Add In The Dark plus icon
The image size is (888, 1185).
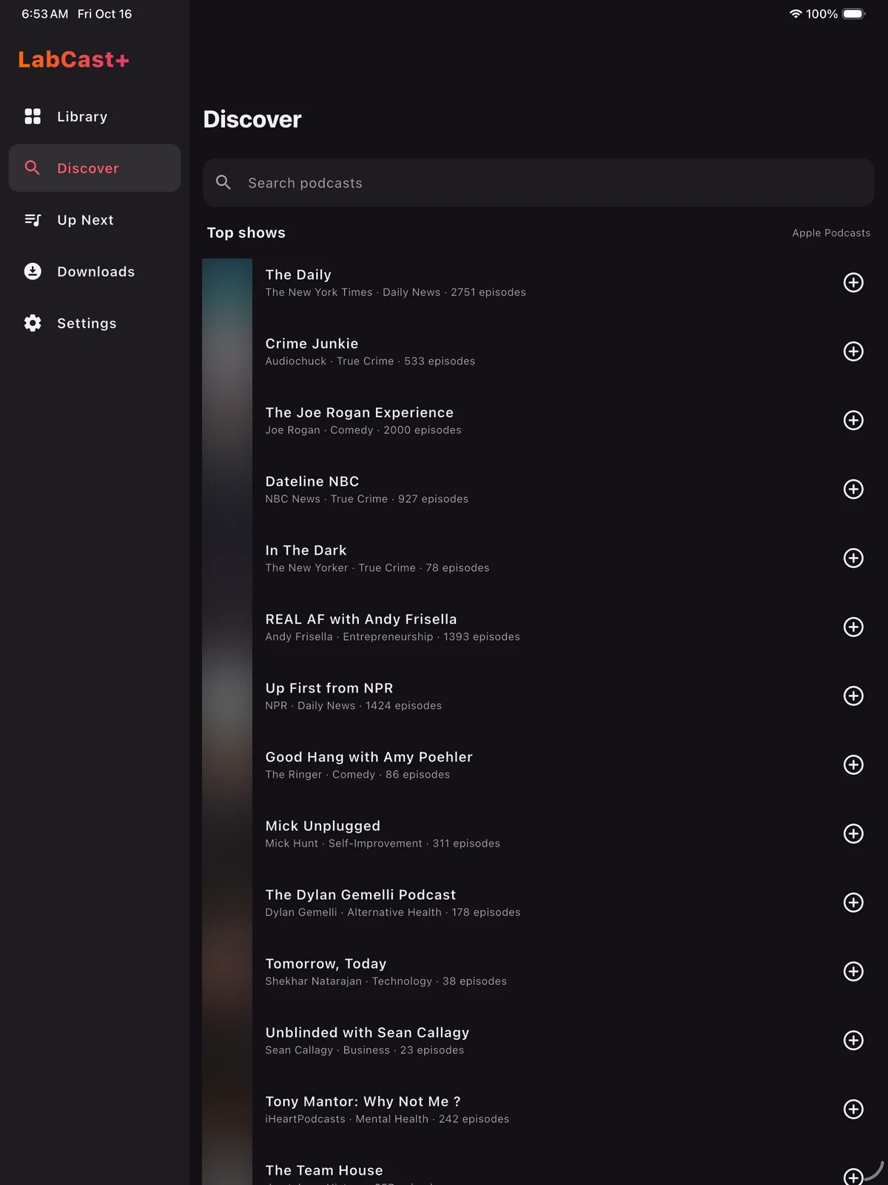[x=853, y=558]
